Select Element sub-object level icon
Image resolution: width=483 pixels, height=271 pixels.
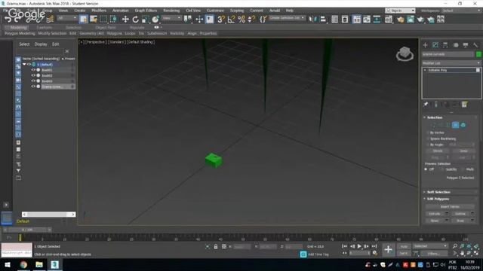[x=463, y=125]
